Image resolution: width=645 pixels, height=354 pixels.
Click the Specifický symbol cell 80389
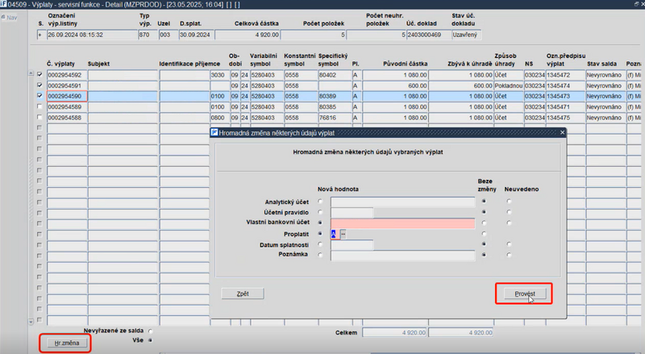tap(335, 96)
